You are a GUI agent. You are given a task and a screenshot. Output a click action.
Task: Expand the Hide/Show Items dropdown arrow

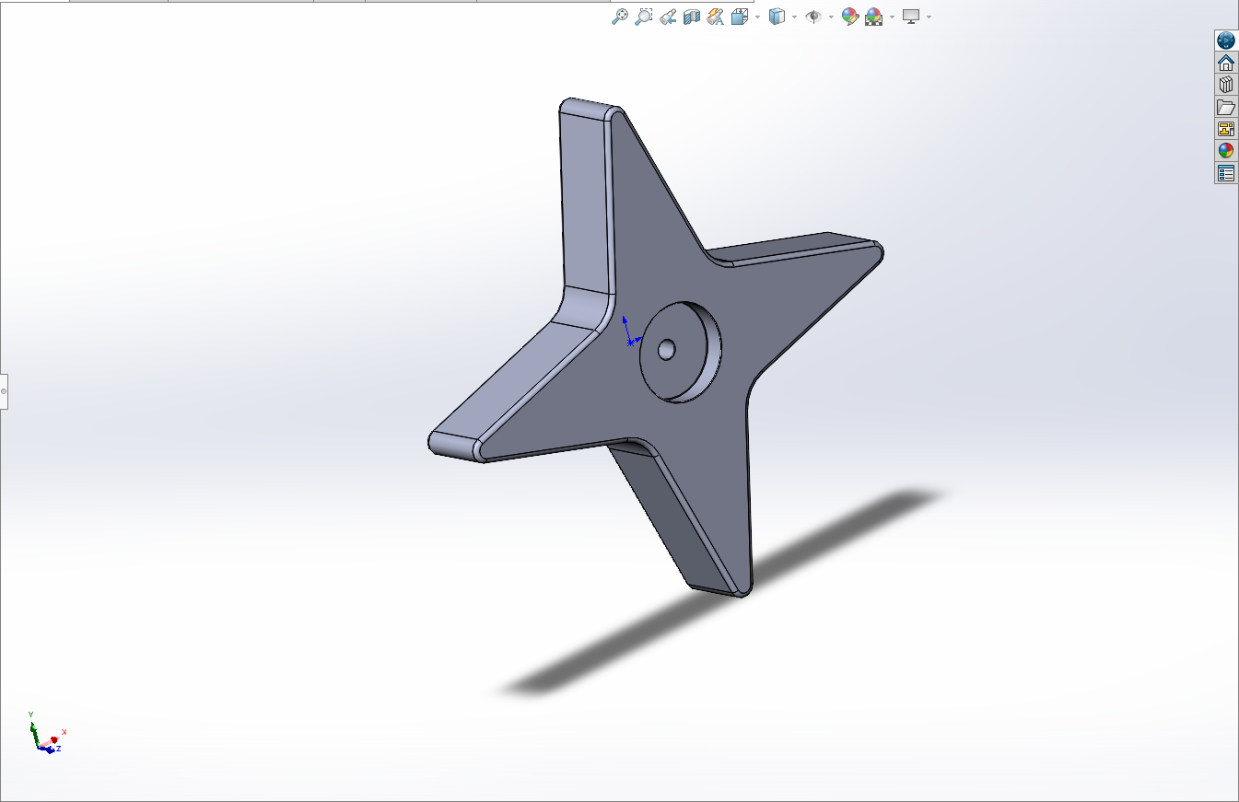831,17
